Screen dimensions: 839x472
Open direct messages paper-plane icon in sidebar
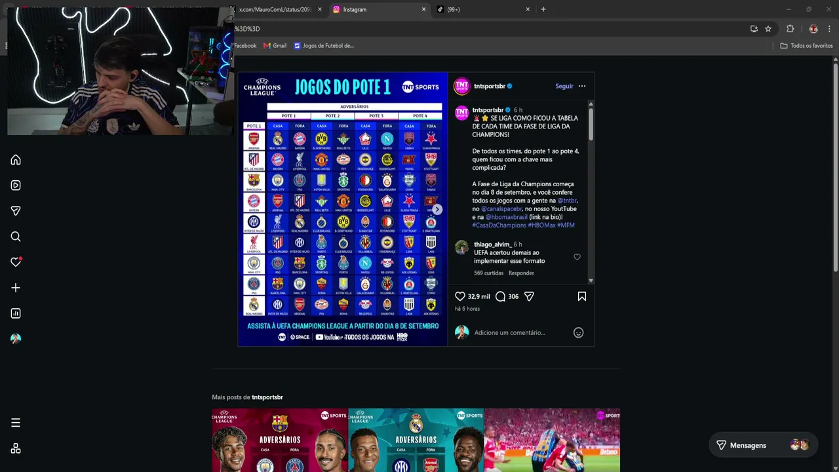click(x=16, y=211)
